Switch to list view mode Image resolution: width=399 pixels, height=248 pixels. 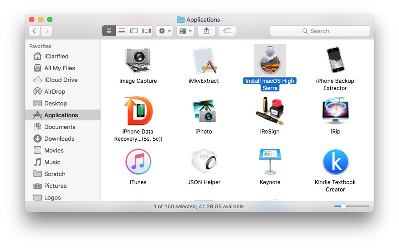[121, 31]
